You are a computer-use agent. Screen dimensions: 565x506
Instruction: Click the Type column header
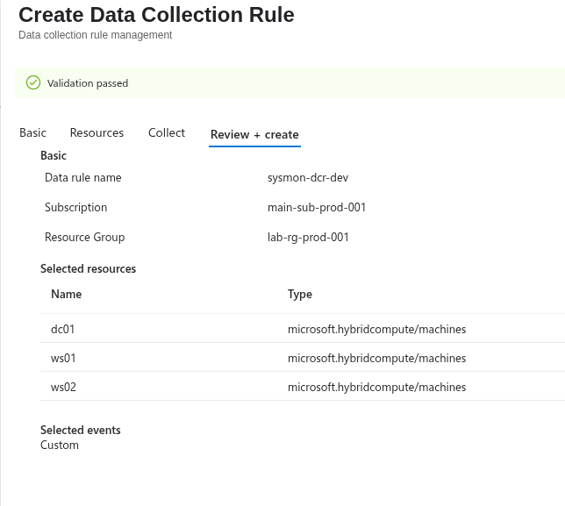300,295
